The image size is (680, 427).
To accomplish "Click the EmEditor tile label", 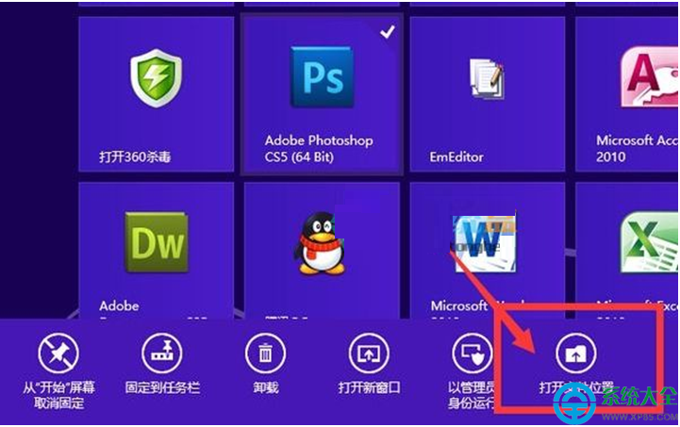I will (456, 156).
